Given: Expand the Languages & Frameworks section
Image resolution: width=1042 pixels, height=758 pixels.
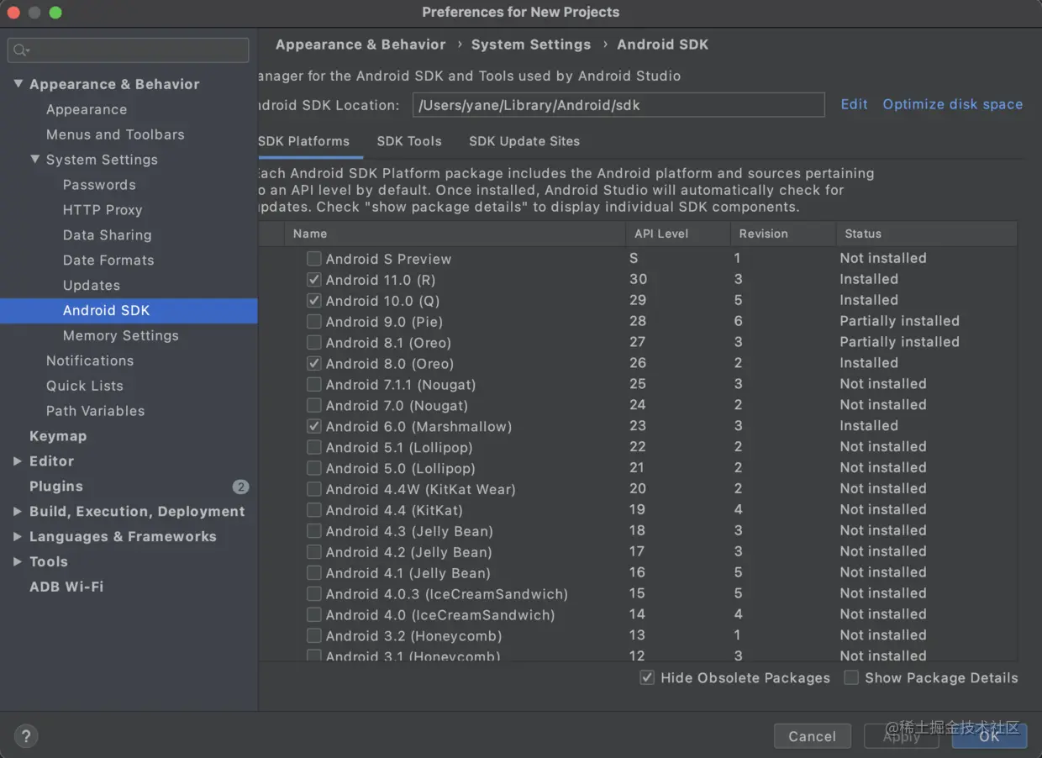Looking at the screenshot, I should (18, 537).
